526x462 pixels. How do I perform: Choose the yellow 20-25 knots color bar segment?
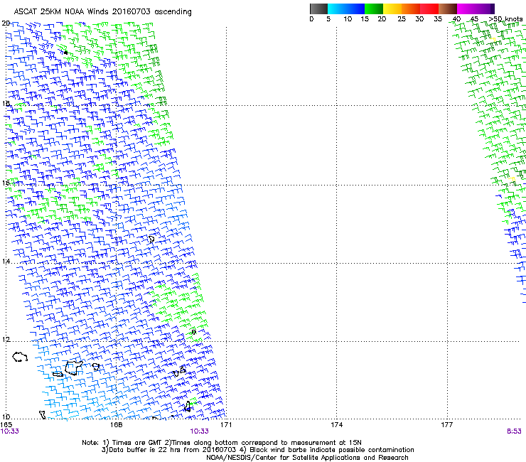tap(392, 9)
